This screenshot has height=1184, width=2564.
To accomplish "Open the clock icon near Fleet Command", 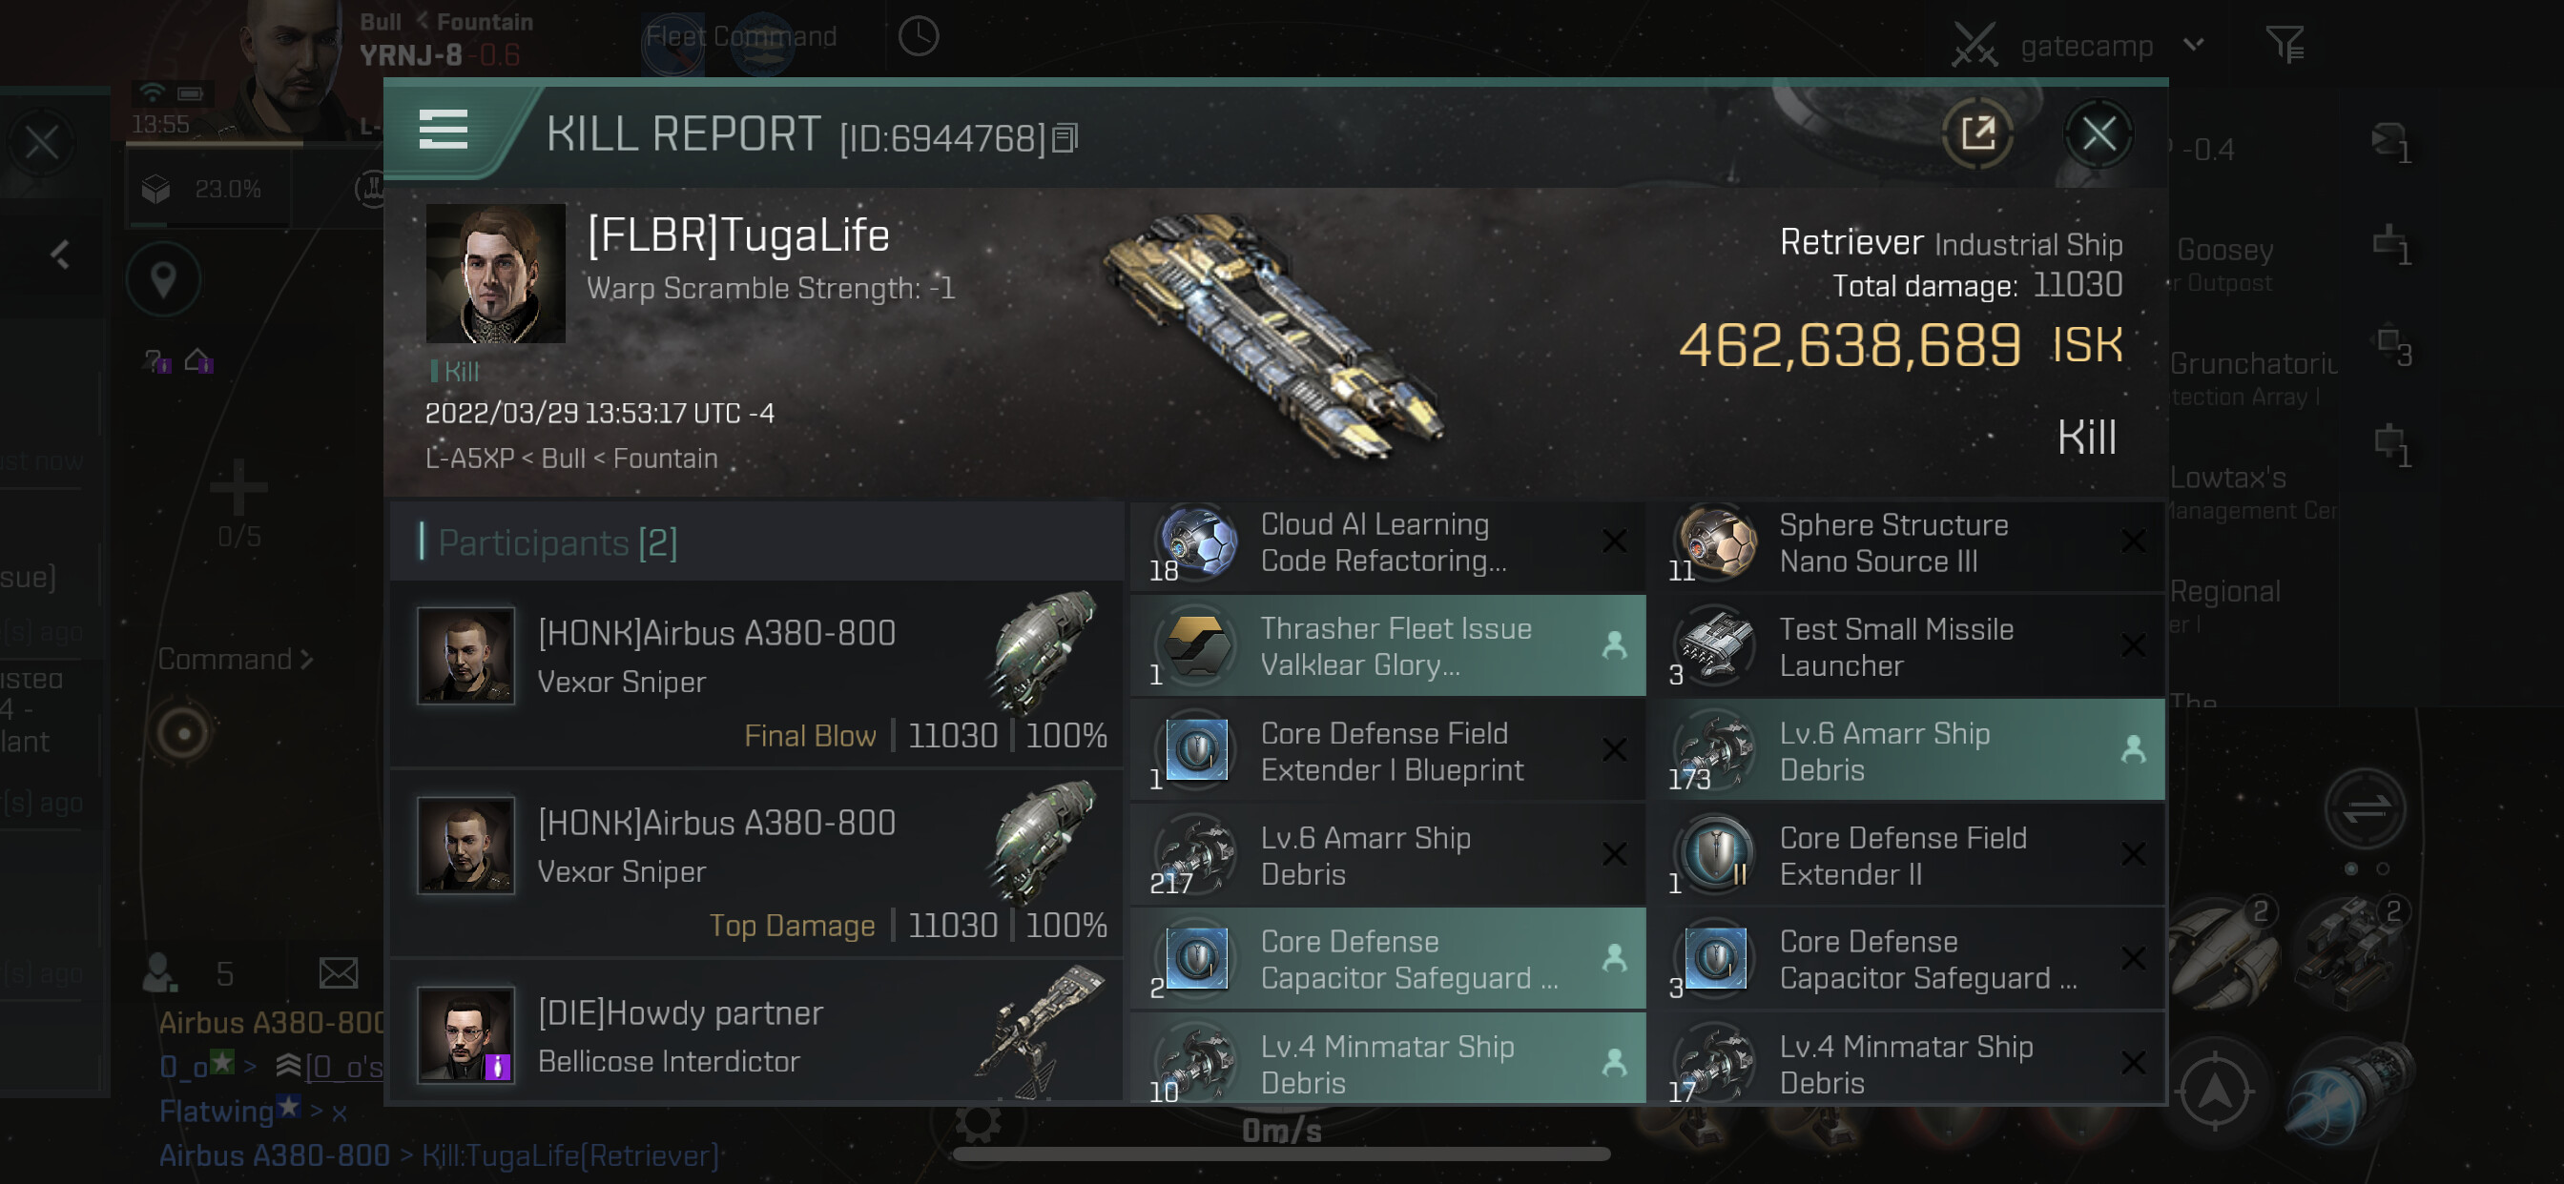I will pyautogui.click(x=918, y=37).
